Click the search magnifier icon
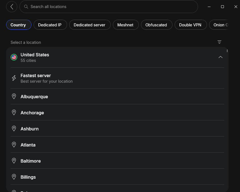Image resolution: width=240 pixels, height=192 pixels. (x=26, y=7)
